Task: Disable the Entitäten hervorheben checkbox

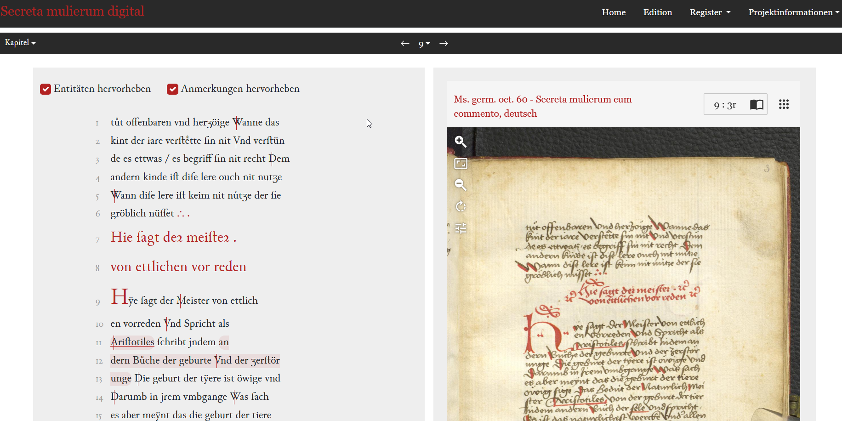Action: tap(45, 89)
